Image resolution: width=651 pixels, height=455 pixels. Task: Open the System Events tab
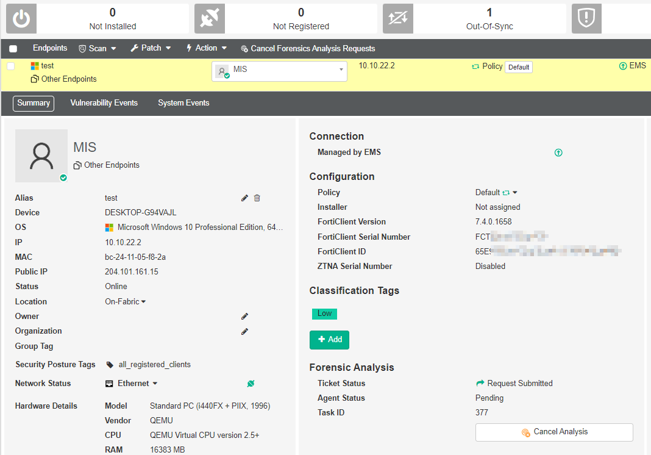tap(183, 102)
